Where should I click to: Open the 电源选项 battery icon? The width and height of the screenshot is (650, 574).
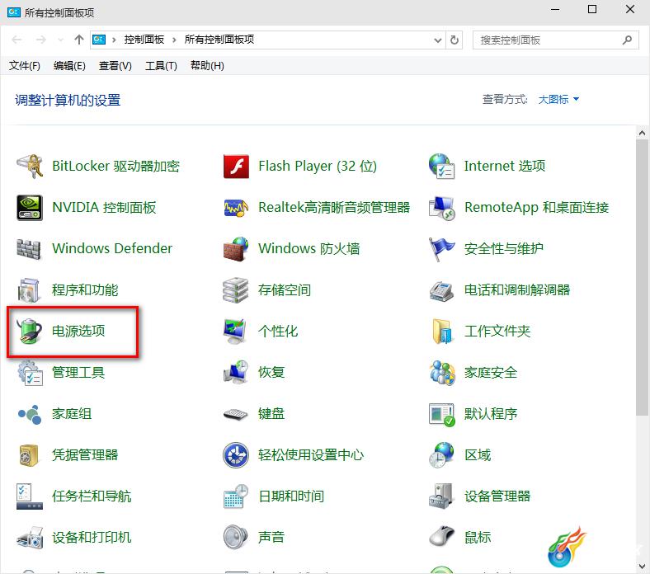click(30, 332)
